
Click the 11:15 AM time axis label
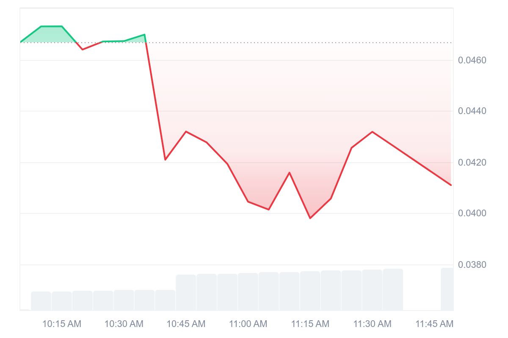coord(310,324)
